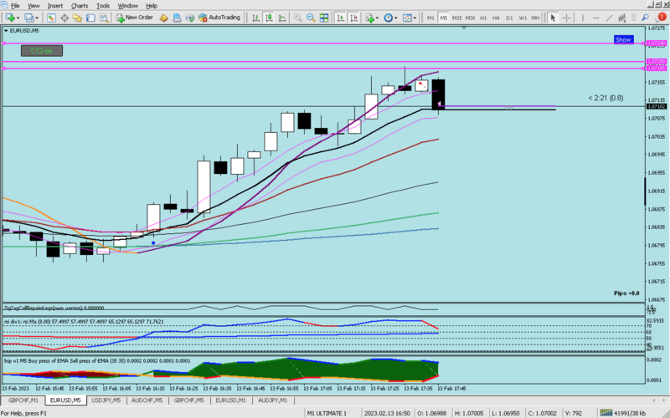670x418 pixels.
Task: Open notifications with red badge
Action: pos(660,18)
